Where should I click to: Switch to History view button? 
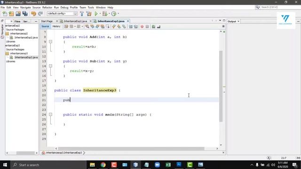click(56, 26)
